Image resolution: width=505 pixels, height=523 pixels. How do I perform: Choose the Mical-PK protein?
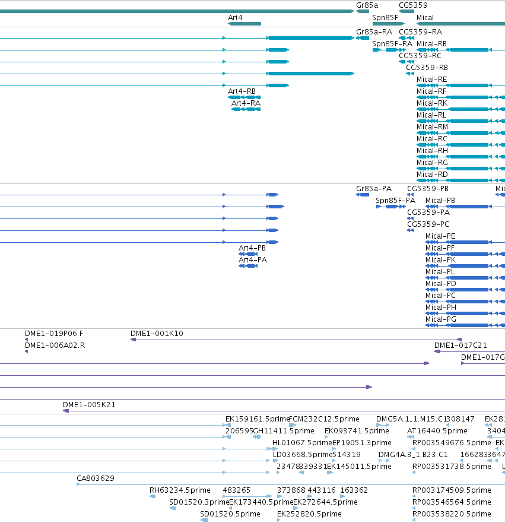[x=465, y=266]
